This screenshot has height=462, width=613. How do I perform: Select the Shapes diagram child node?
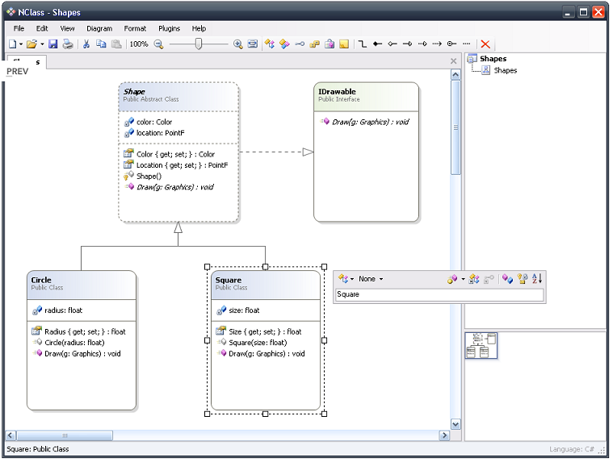[505, 71]
